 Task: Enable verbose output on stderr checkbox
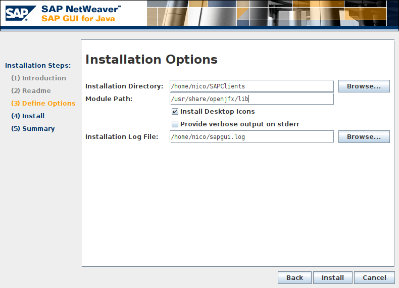[x=175, y=124]
